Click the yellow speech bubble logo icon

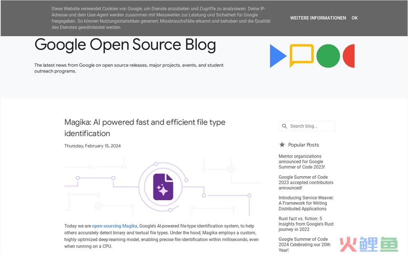click(302, 55)
